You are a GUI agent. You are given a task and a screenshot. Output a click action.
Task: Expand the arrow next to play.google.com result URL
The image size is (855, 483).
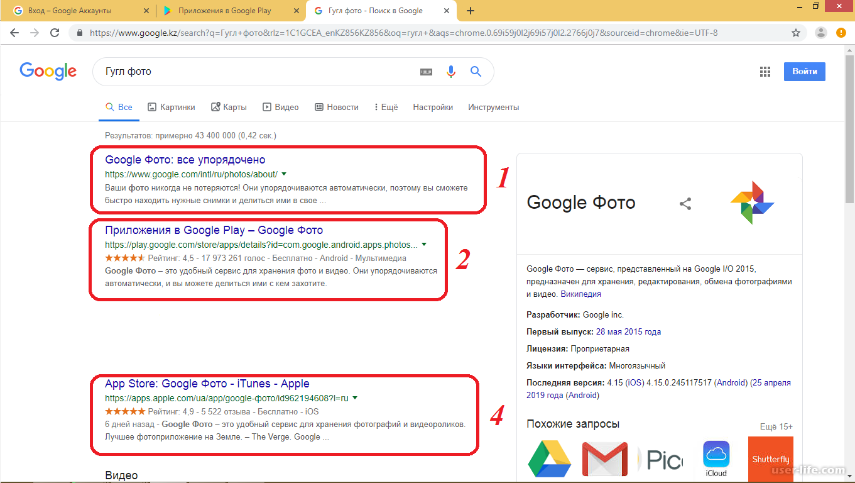pos(424,245)
